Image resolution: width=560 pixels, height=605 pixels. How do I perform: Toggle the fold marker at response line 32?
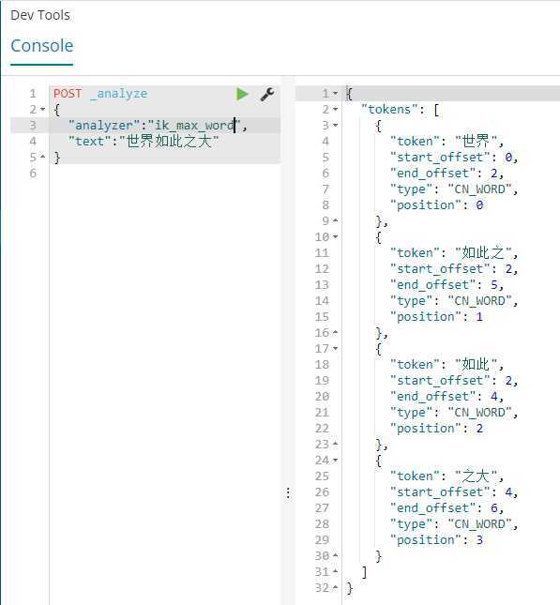(335, 587)
